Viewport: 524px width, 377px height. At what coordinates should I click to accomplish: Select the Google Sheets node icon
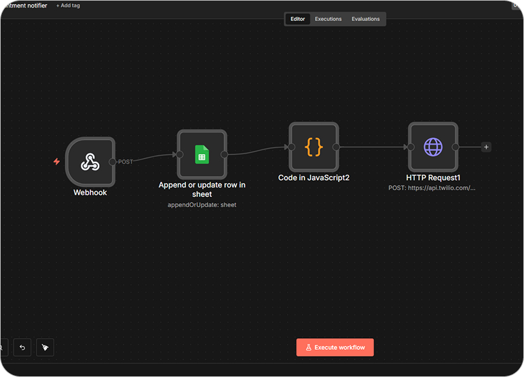[202, 154]
